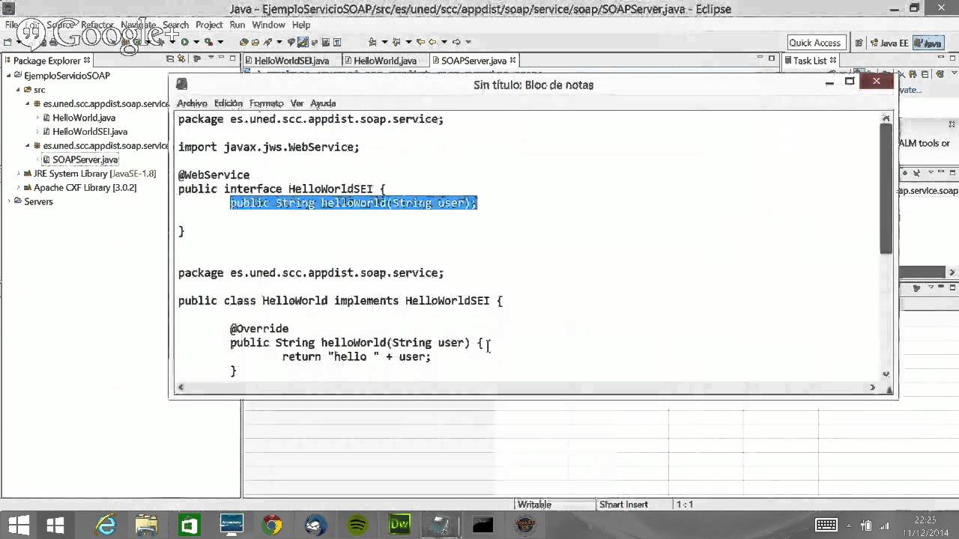Click the Notepad vertical scrollbar thumb
The image size is (959, 539).
click(886, 189)
